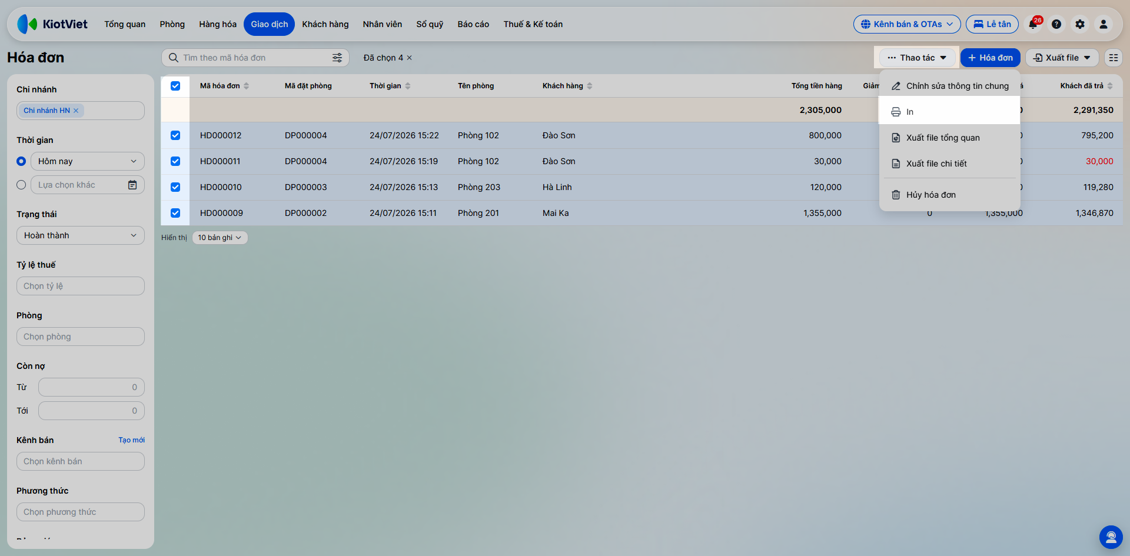1130x556 pixels.
Task: Open the '10 bản ghi' page size dropdown
Action: pyautogui.click(x=220, y=238)
